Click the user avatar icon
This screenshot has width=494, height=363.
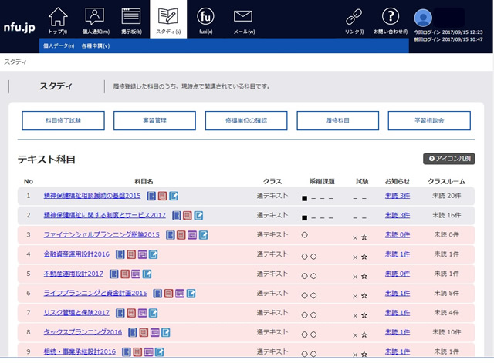pos(423,18)
